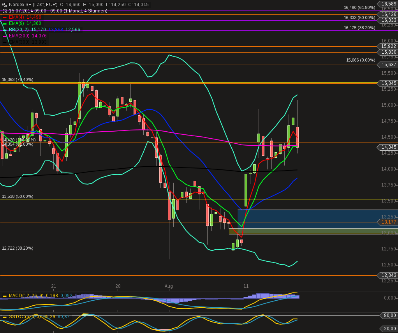Image resolution: width=398 pixels, height=333 pixels.
Task: Click the green EMA(9) color marker
Action: click(5, 23)
